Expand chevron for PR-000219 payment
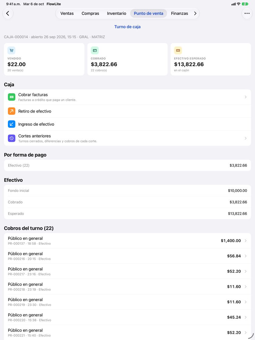255x340 pixels. 246,302
